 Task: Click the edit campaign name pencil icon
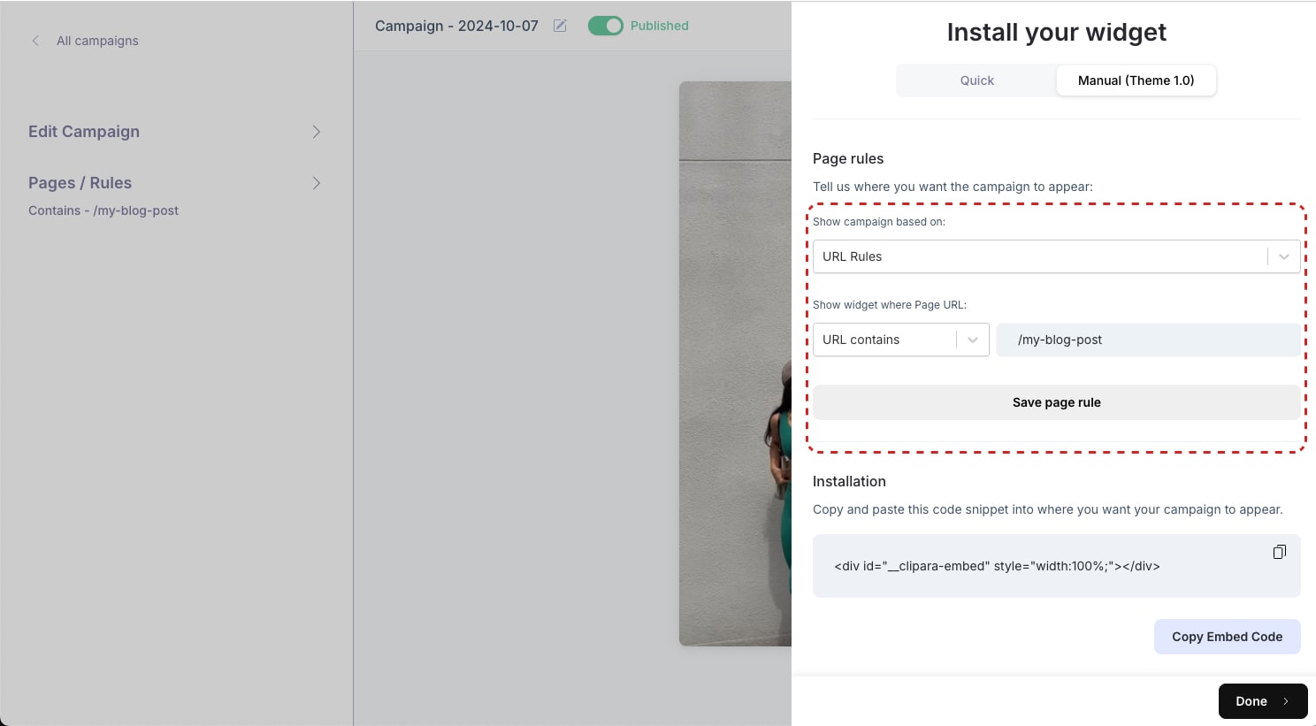coord(560,26)
